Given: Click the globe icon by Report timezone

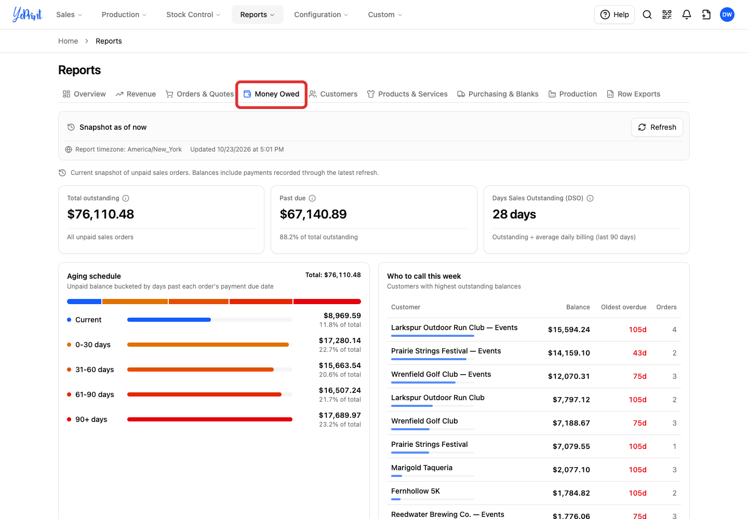Looking at the screenshot, I should [x=69, y=149].
